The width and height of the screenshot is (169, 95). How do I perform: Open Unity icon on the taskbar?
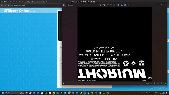pyautogui.click(x=81, y=93)
